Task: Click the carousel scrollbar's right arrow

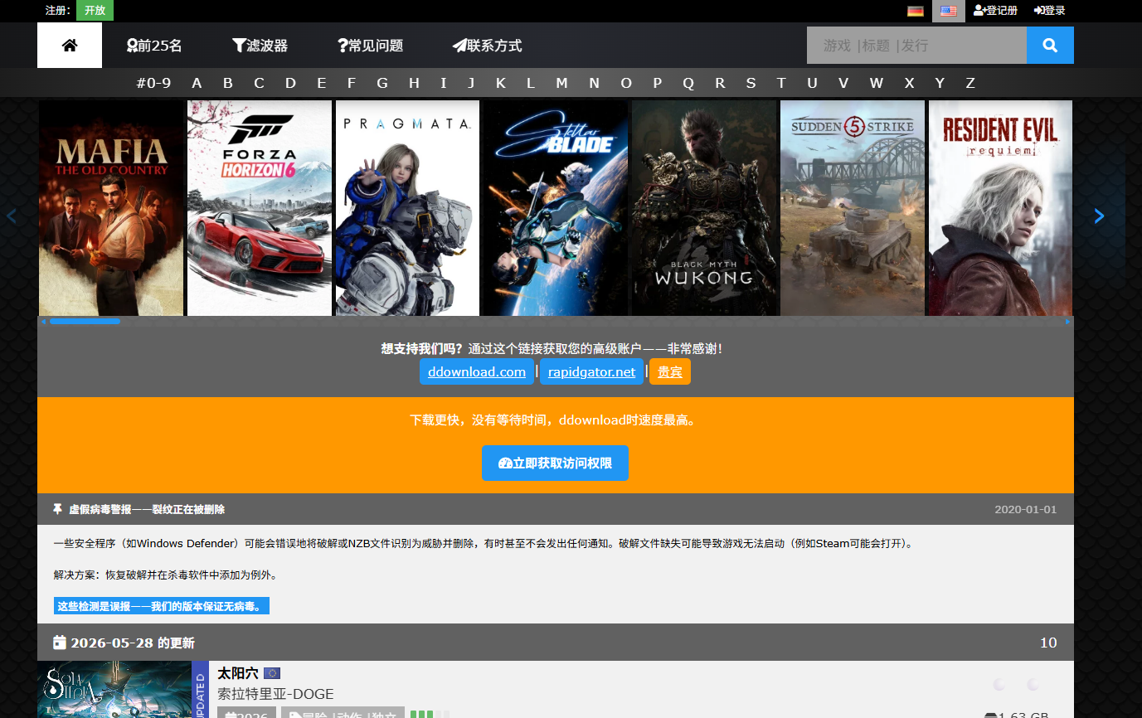Action: coord(1068,321)
